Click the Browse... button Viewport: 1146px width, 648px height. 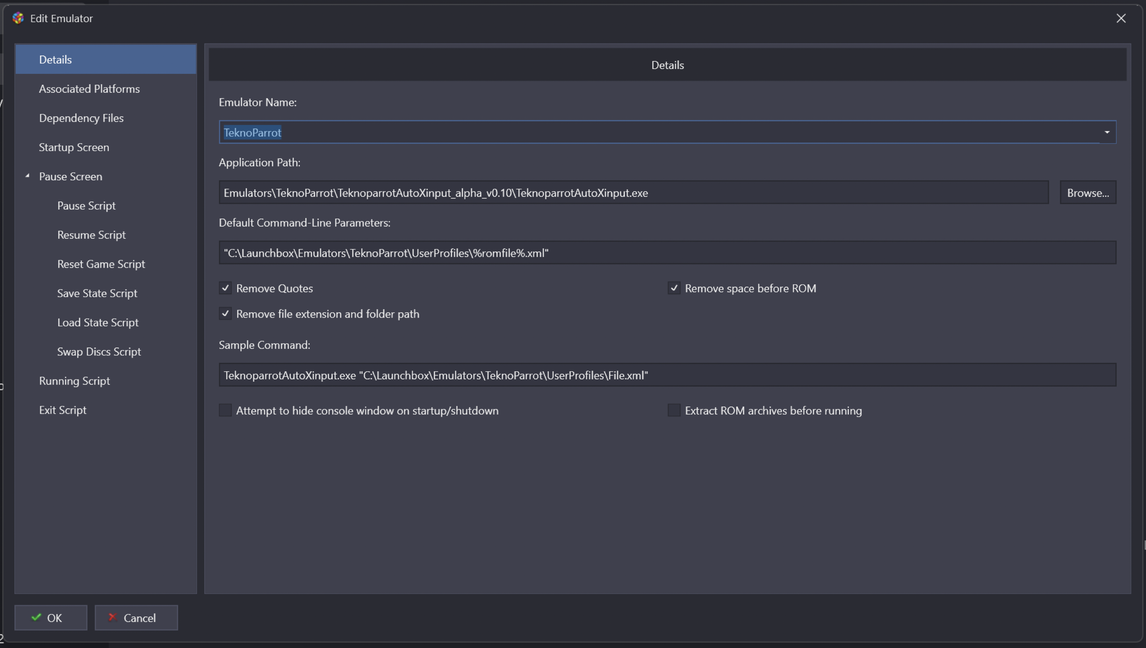tap(1088, 192)
